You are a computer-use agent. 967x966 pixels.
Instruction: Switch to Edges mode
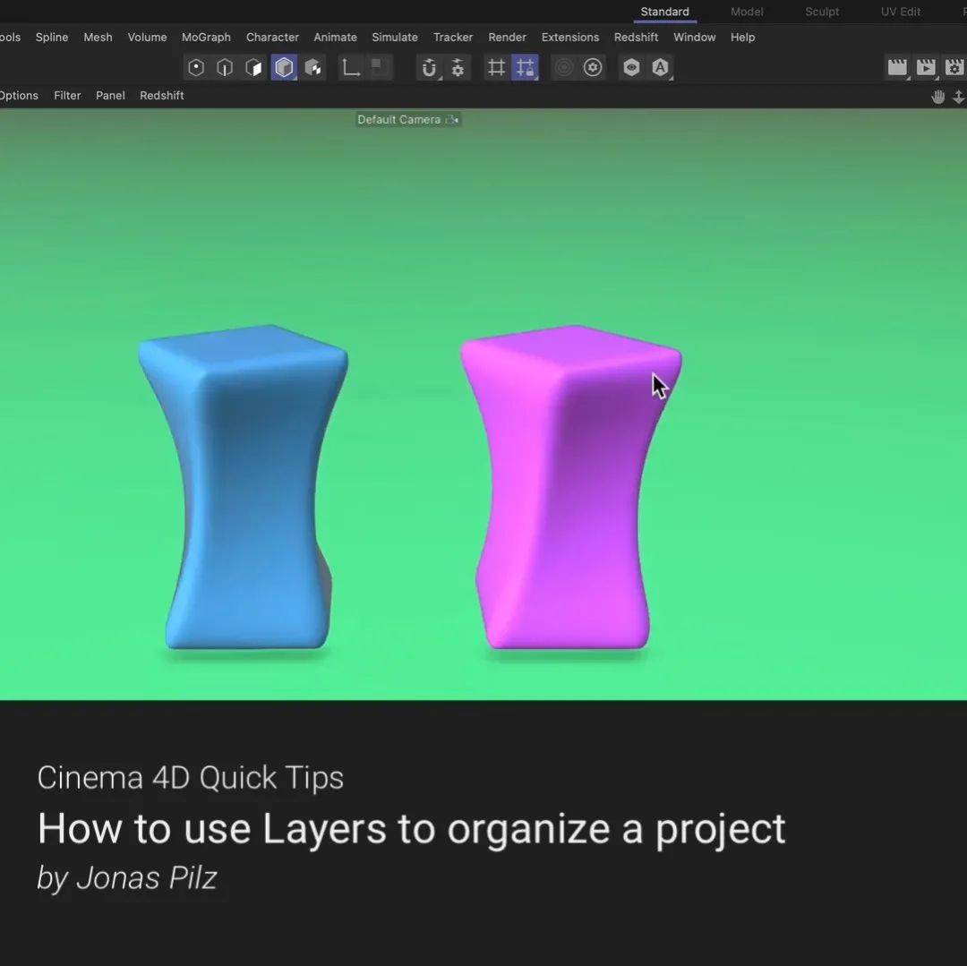(224, 67)
